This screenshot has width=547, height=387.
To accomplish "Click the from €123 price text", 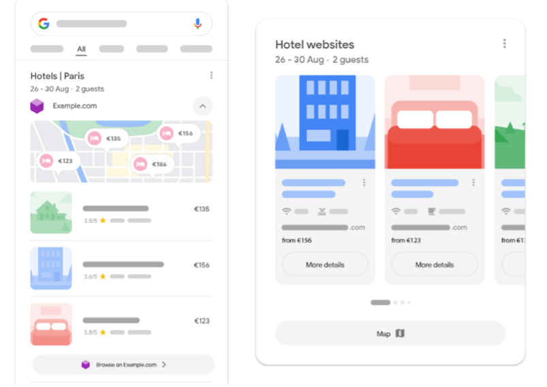I will click(406, 241).
